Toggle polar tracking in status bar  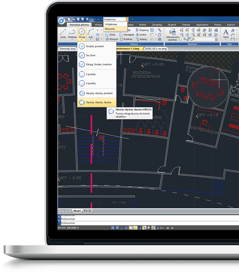coord(126,228)
